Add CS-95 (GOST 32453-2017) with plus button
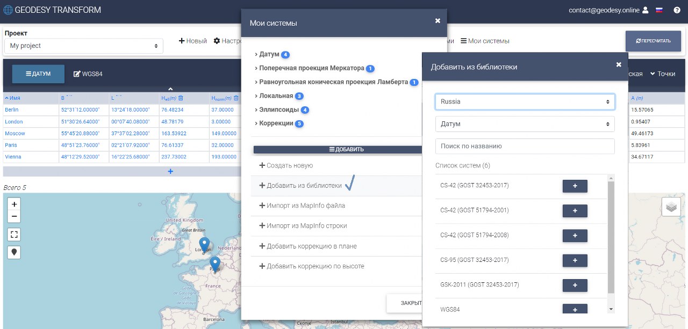Image resolution: width=688 pixels, height=329 pixels. point(575,260)
